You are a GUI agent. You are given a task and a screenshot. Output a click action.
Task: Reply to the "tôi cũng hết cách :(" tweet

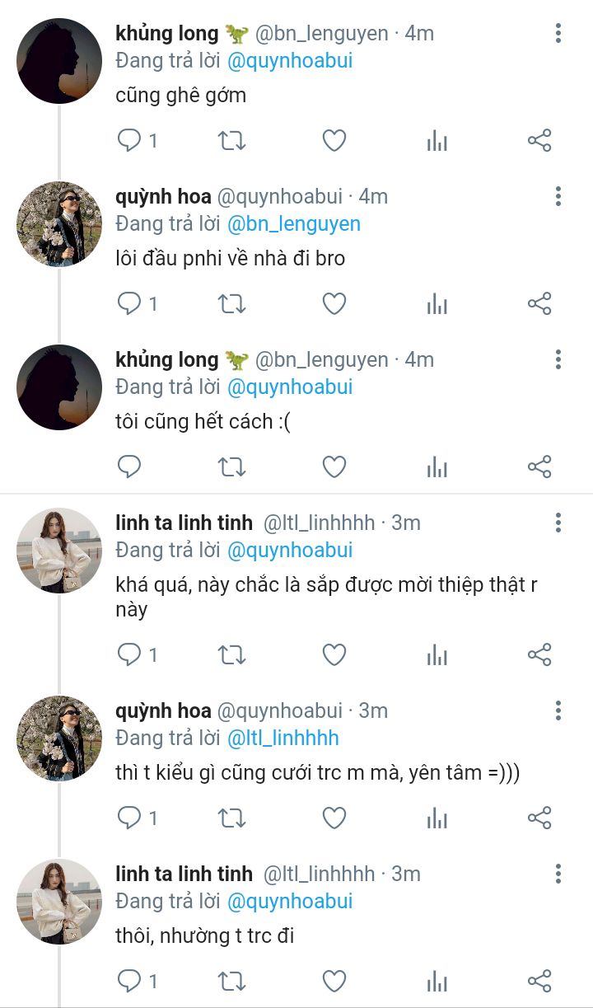coord(129,467)
